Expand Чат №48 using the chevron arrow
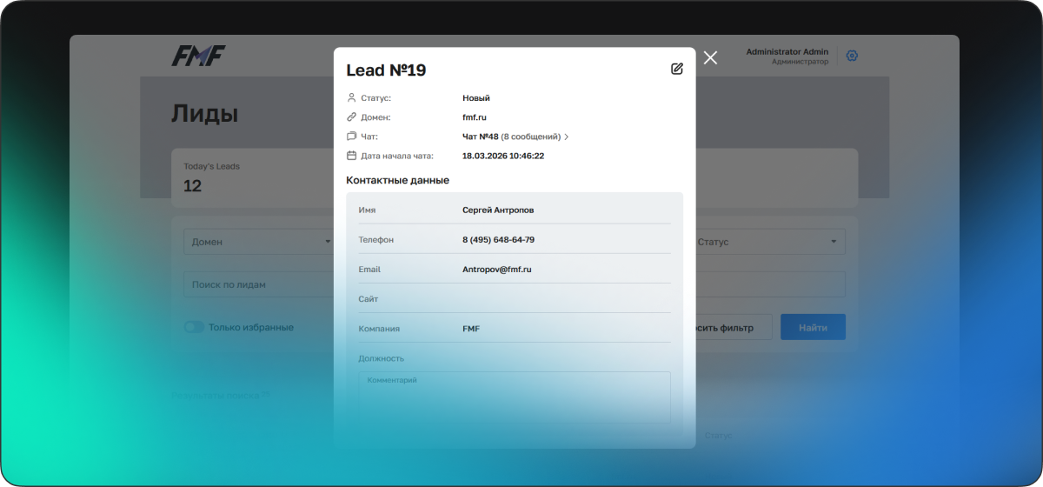The width and height of the screenshot is (1043, 487). pyautogui.click(x=567, y=137)
